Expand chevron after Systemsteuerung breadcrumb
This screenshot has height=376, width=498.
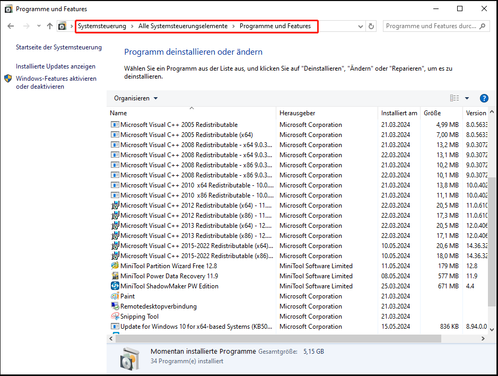(x=132, y=26)
